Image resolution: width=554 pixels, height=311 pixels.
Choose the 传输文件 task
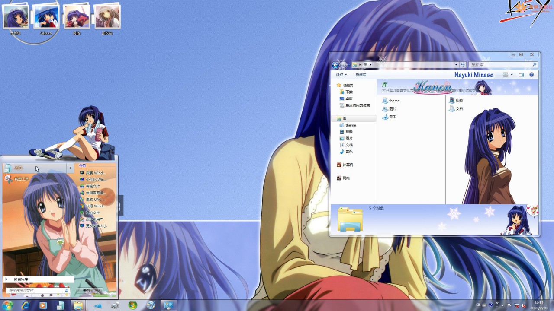point(90,186)
